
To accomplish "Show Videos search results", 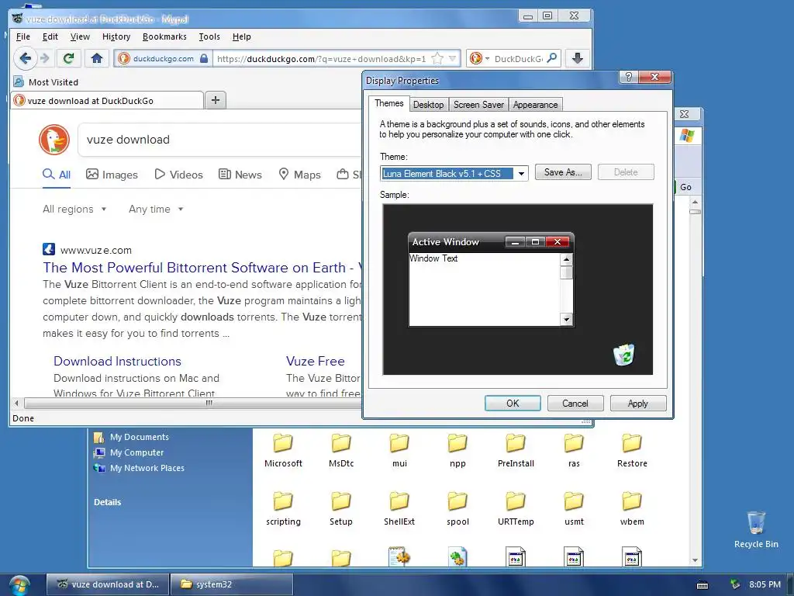I will 179,175.
